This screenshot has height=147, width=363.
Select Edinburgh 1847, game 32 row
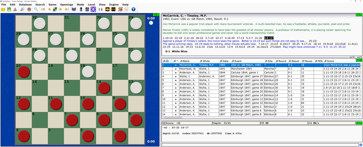262,103
